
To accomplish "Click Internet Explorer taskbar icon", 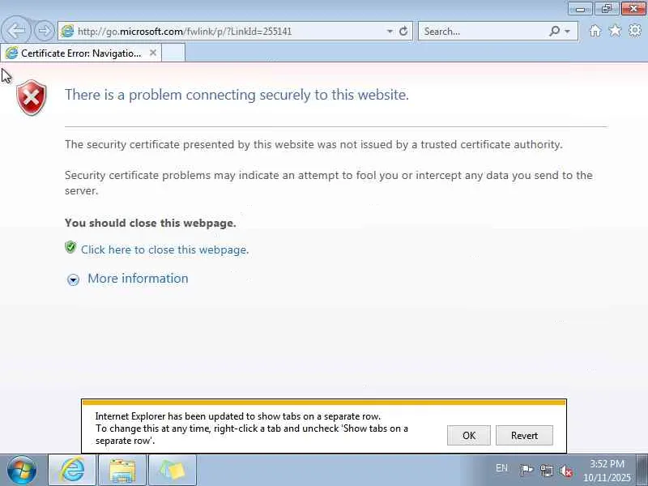I will [72, 471].
